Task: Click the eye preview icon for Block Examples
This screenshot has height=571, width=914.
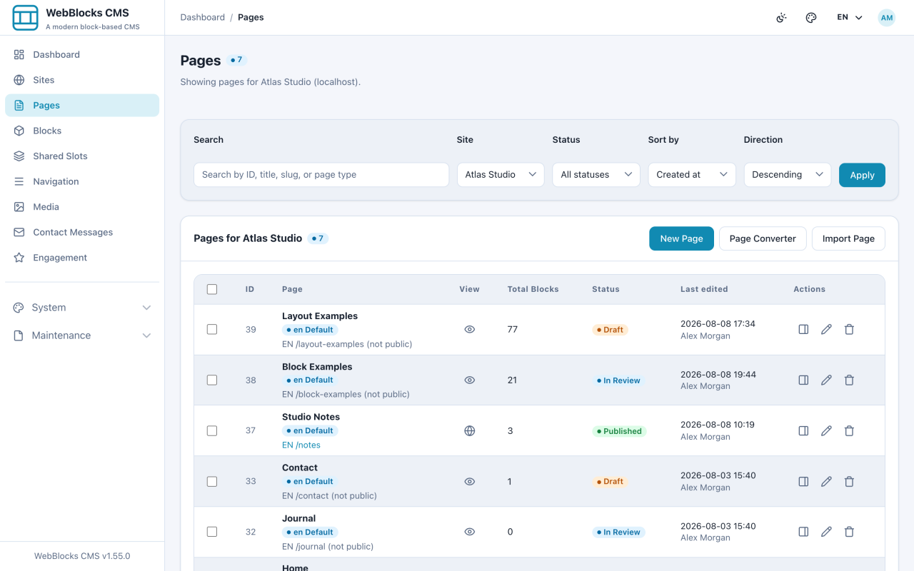Action: pos(469,380)
